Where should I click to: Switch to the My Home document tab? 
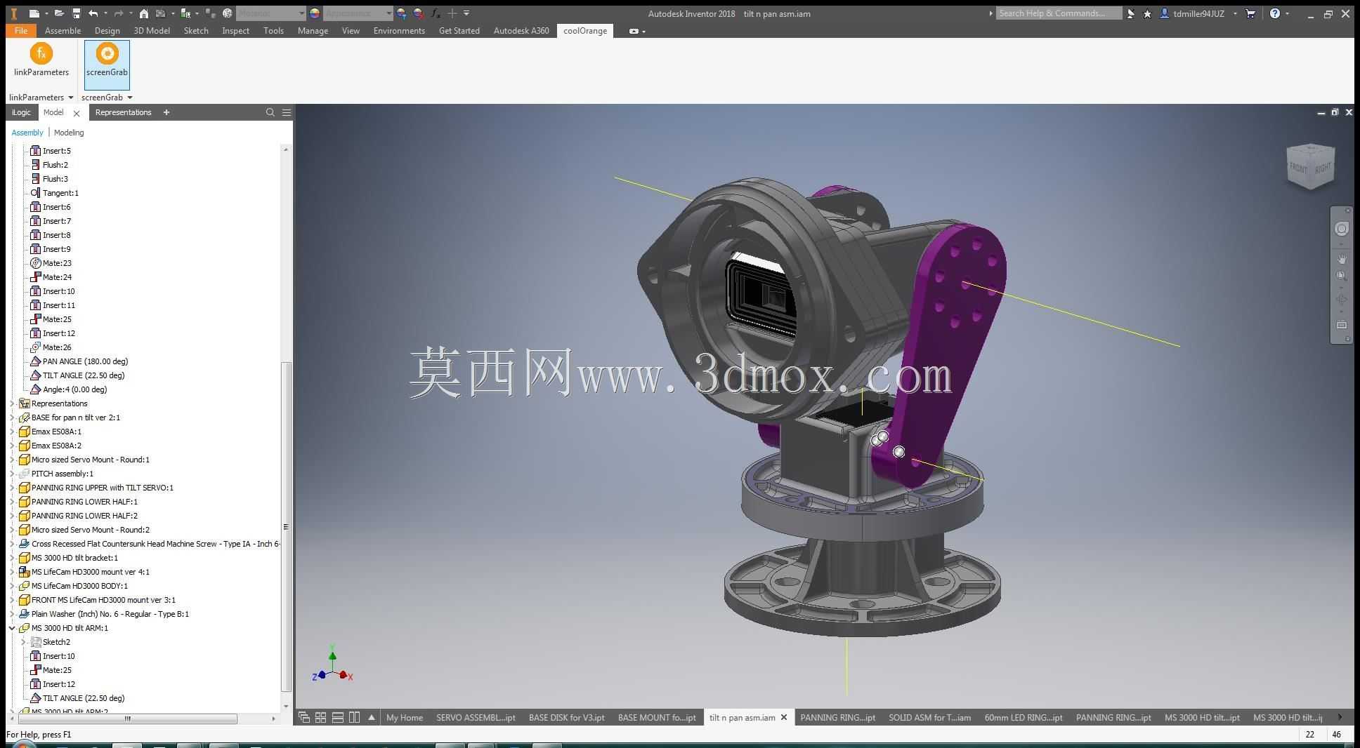pos(405,717)
